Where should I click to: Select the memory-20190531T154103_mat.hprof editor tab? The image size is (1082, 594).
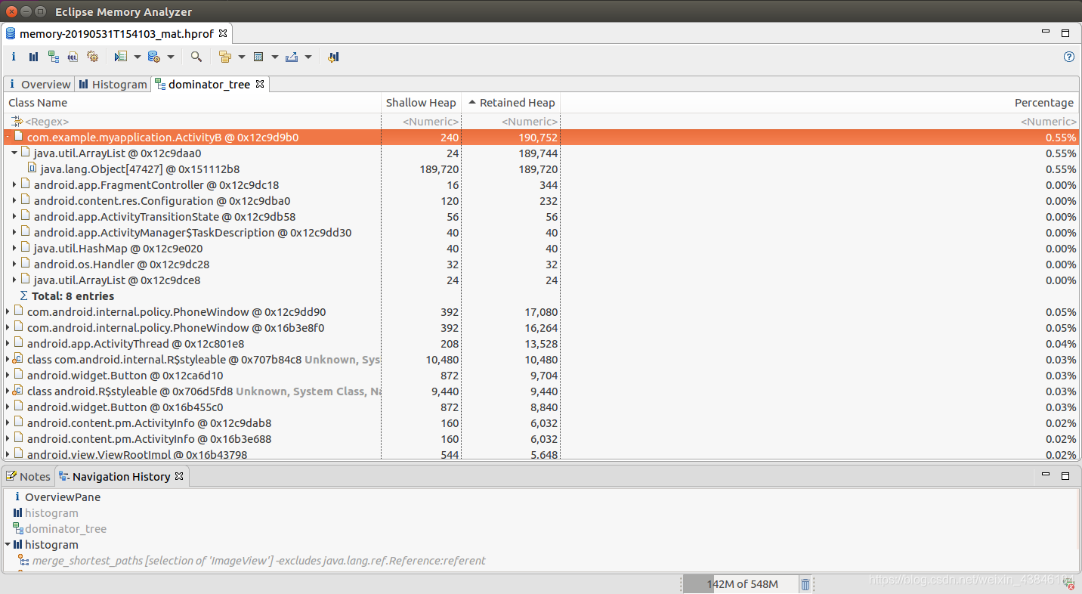(116, 34)
